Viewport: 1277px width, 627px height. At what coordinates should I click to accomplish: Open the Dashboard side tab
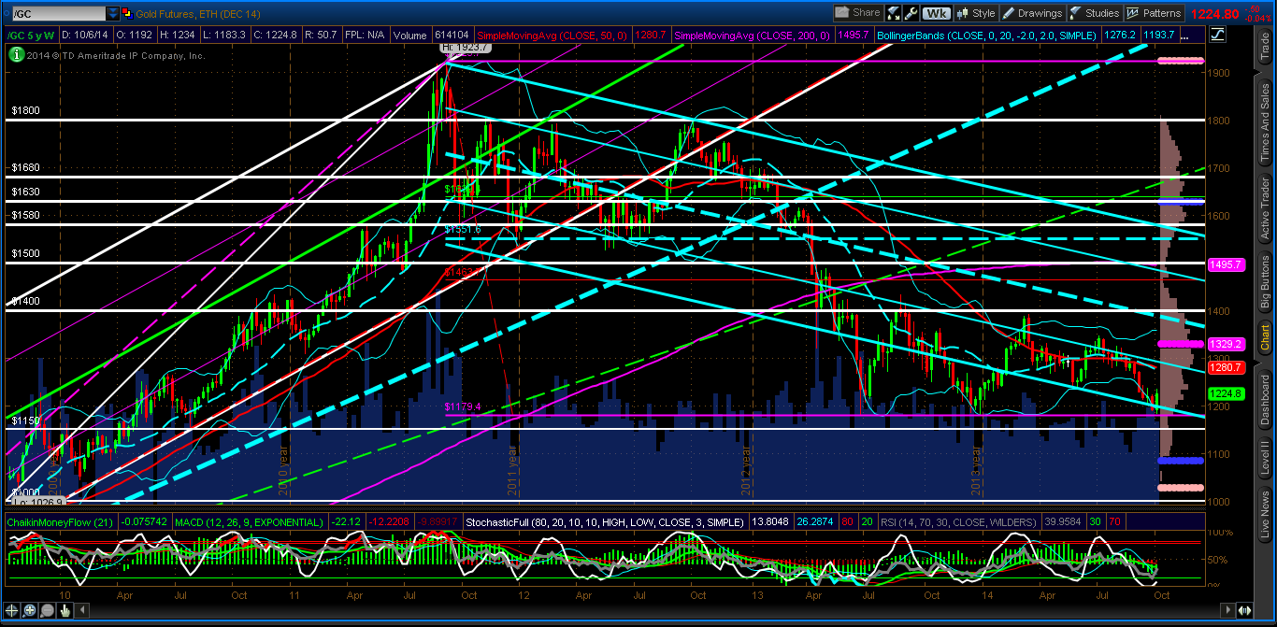point(1265,402)
